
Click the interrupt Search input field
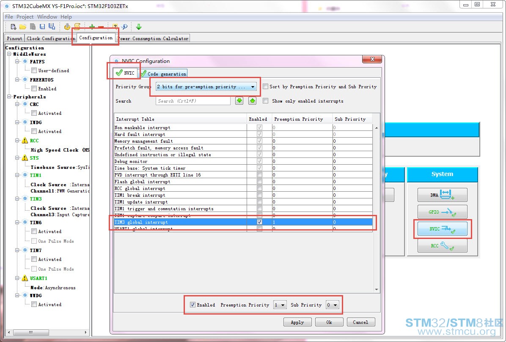click(193, 101)
